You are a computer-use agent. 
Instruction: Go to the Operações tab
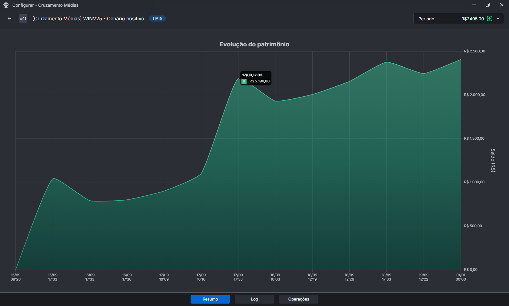click(x=298, y=299)
